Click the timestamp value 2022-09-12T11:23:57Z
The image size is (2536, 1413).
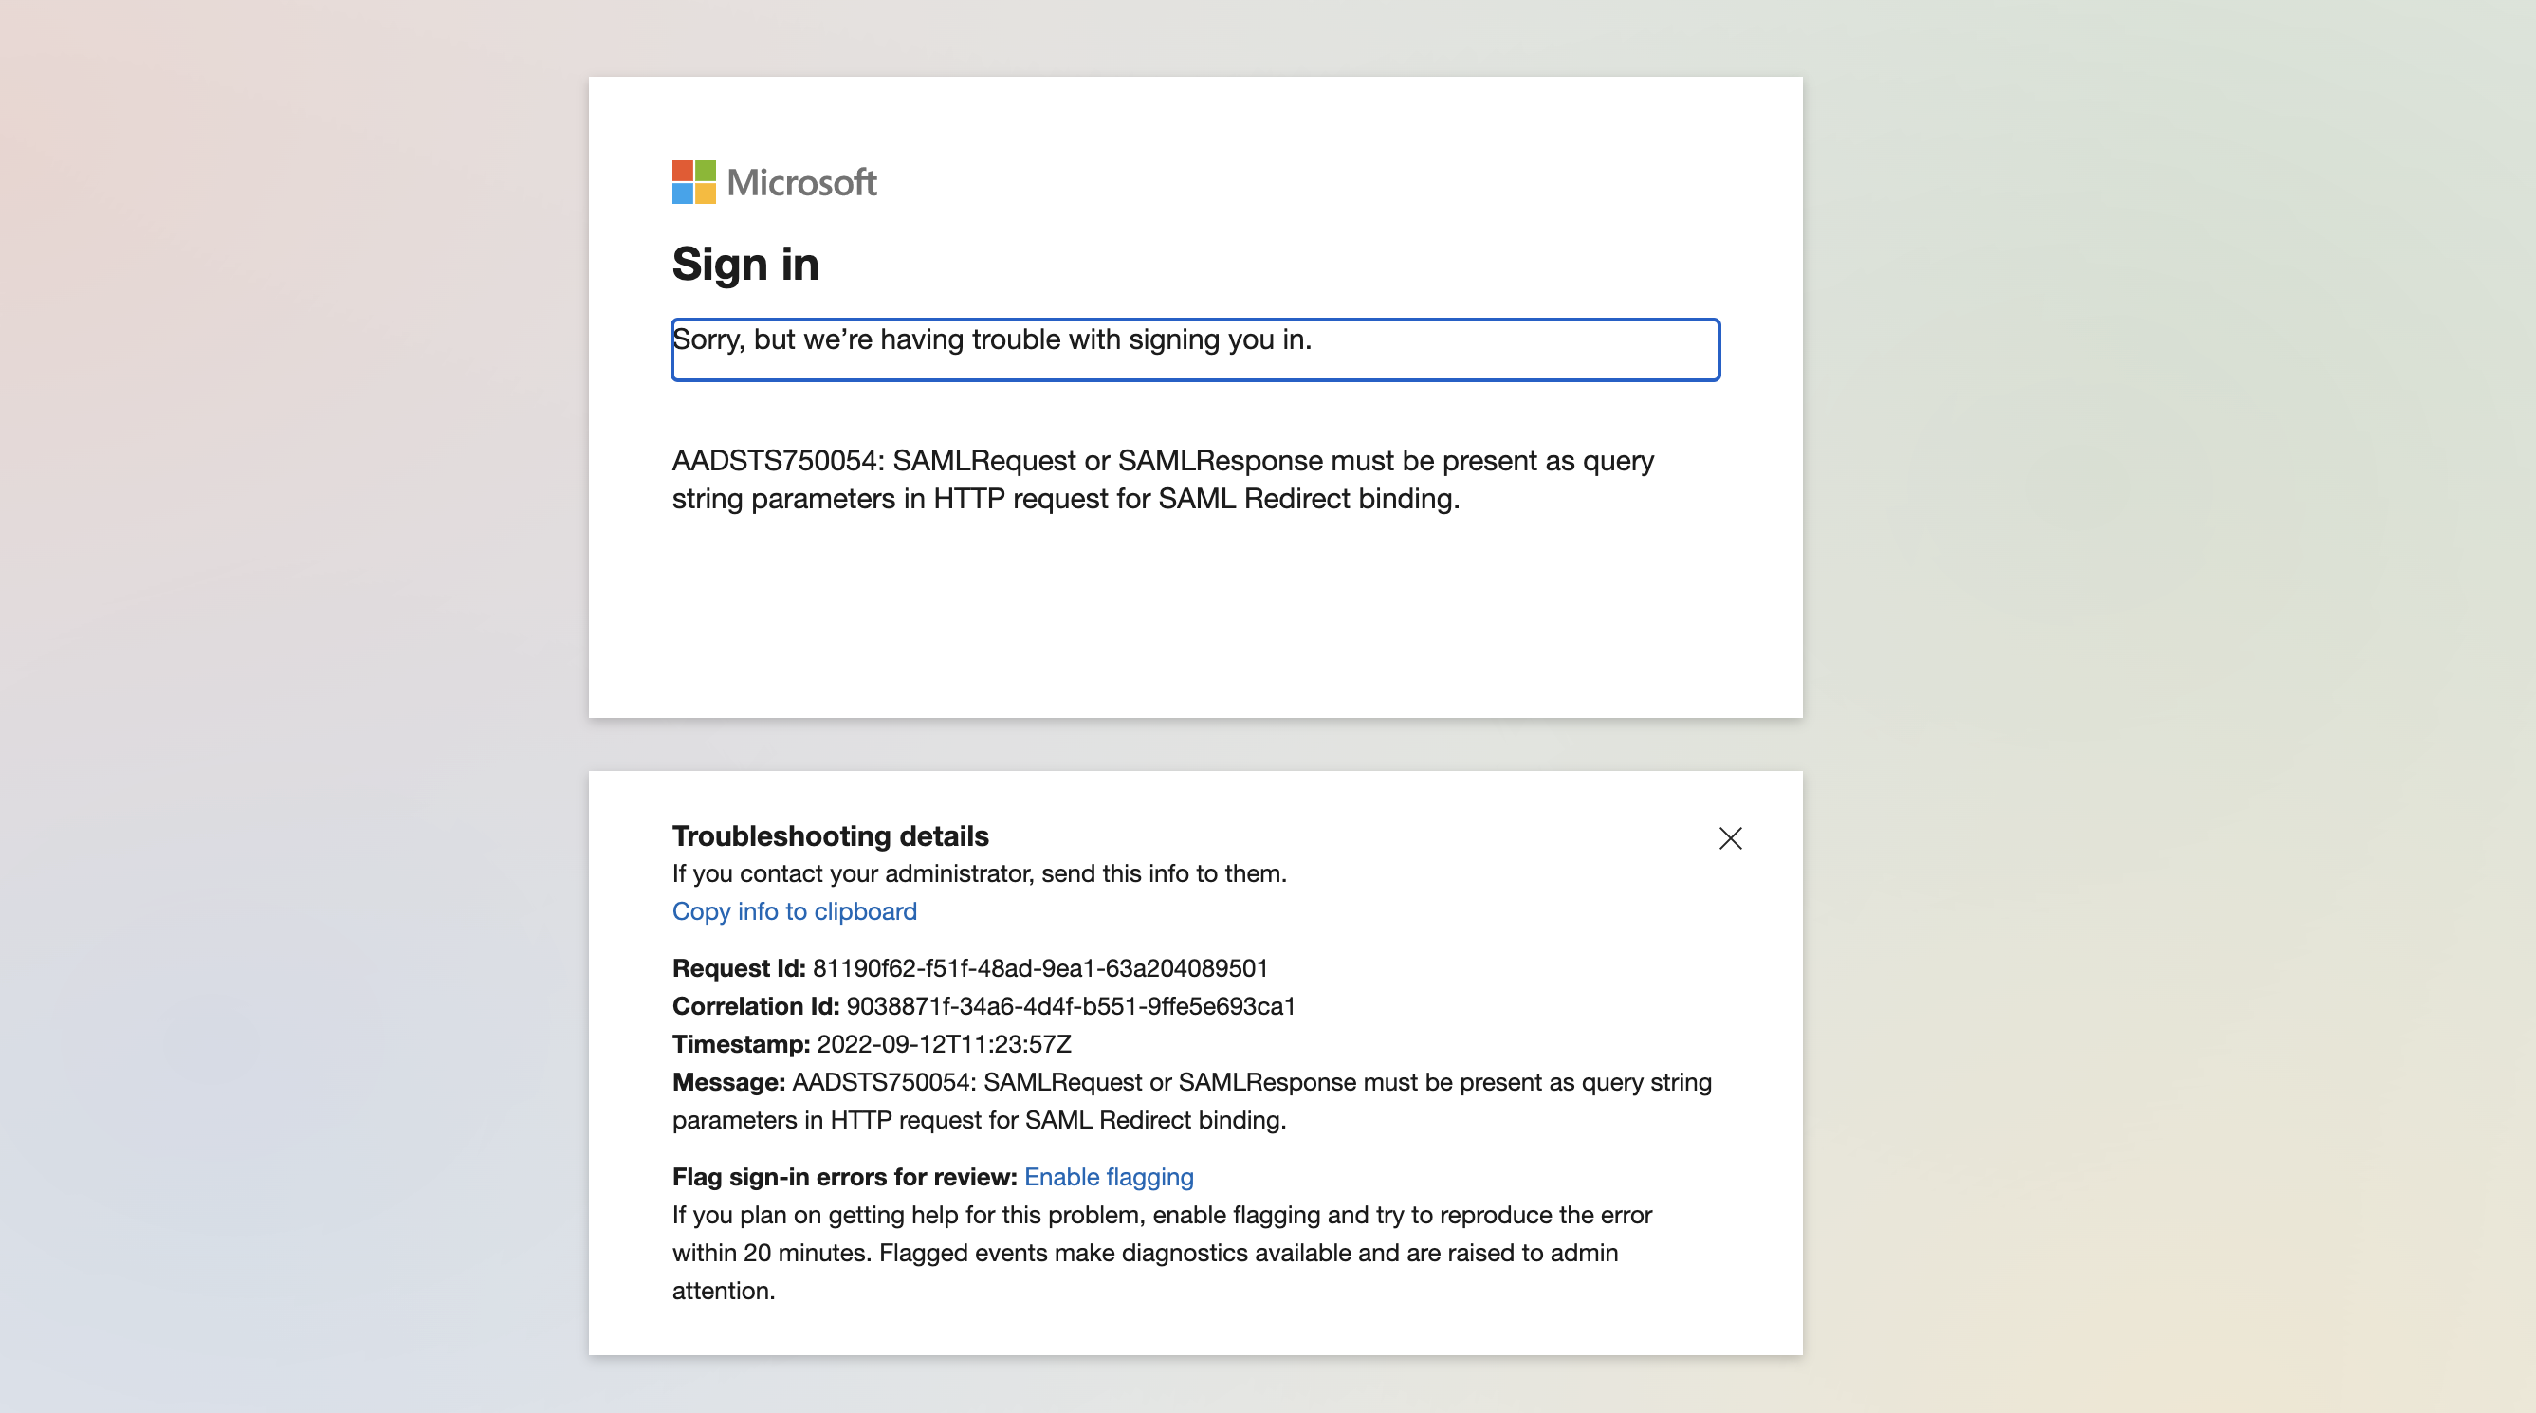tap(943, 1044)
